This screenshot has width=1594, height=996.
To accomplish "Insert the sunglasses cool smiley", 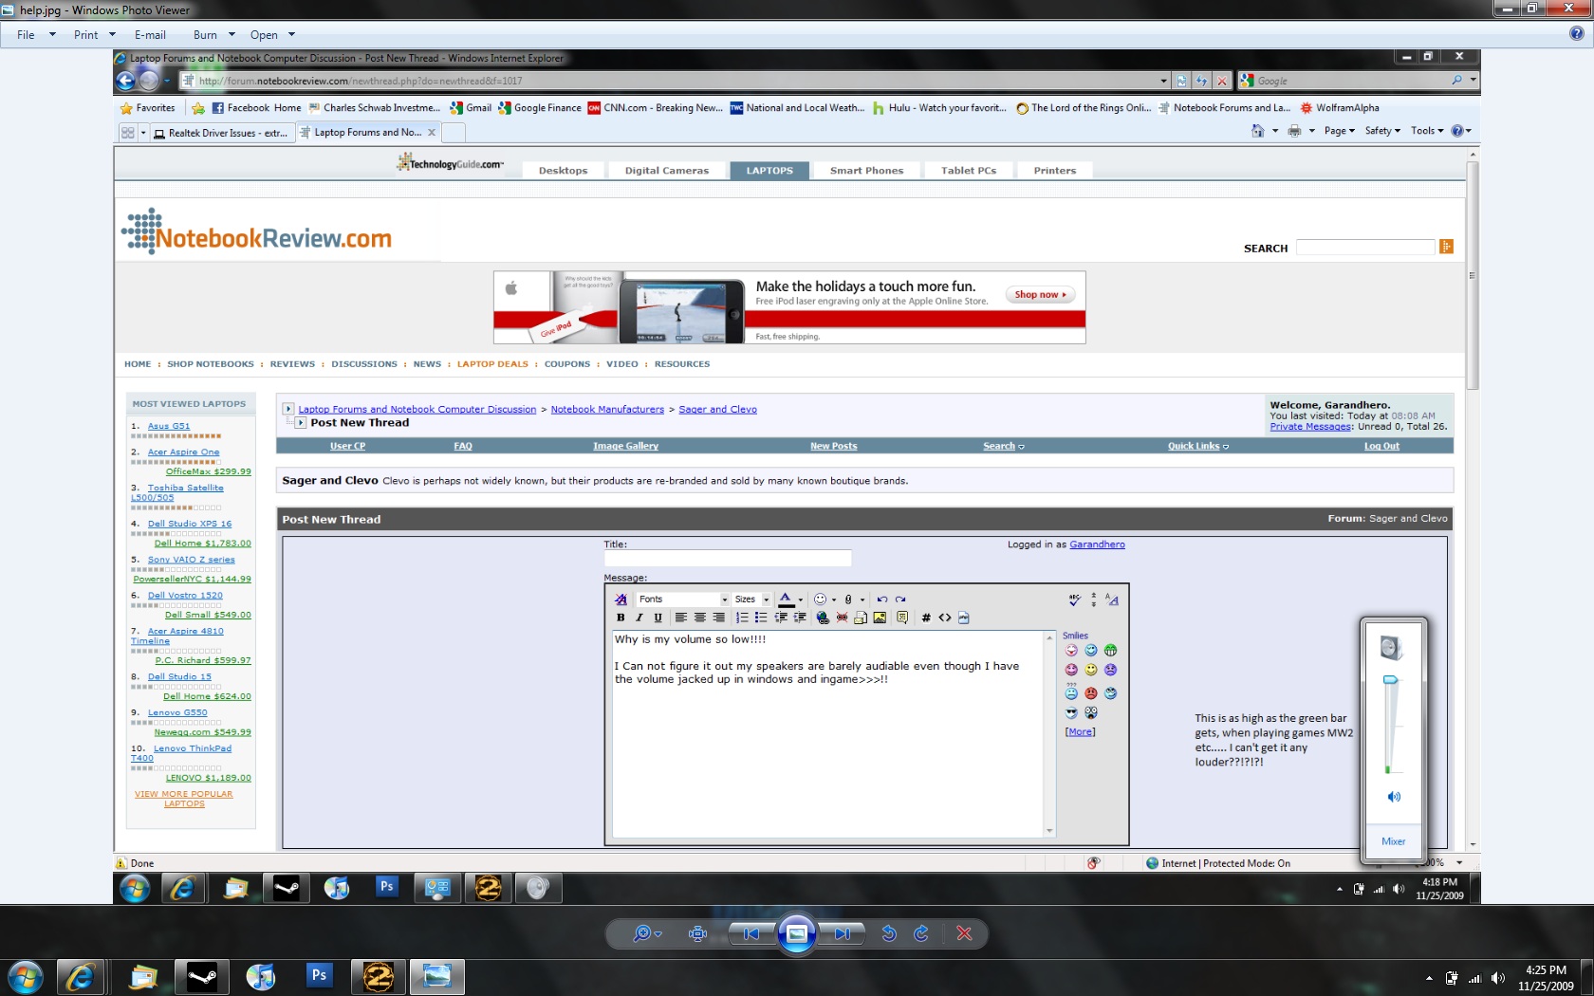I will pyautogui.click(x=1071, y=712).
